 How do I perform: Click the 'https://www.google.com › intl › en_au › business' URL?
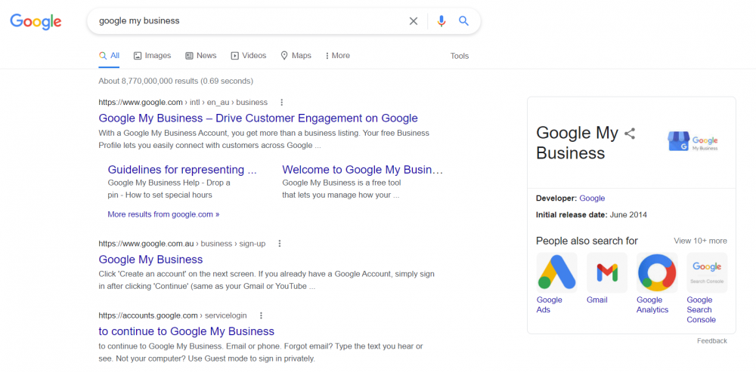coord(183,102)
